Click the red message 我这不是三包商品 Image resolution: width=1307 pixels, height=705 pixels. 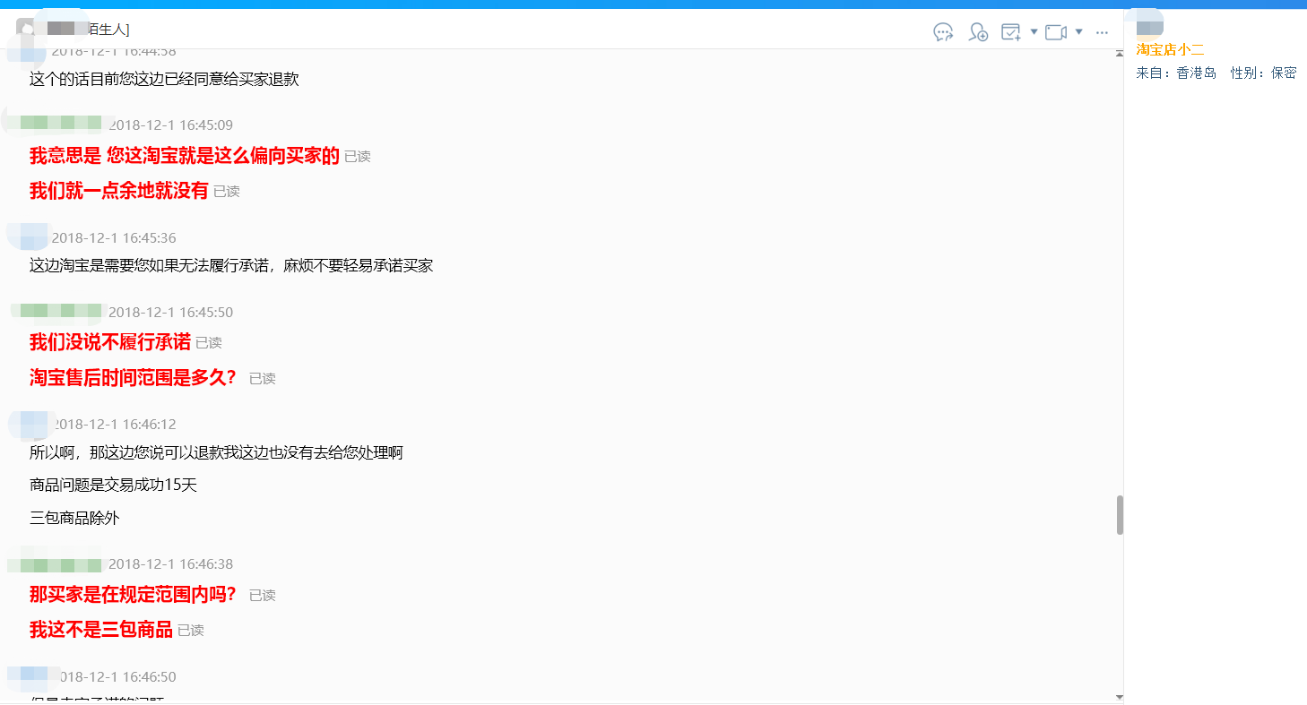101,630
